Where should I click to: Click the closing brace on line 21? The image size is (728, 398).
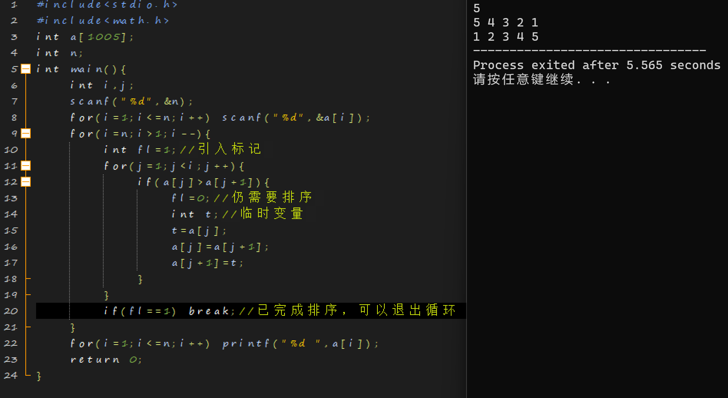pyautogui.click(x=73, y=327)
